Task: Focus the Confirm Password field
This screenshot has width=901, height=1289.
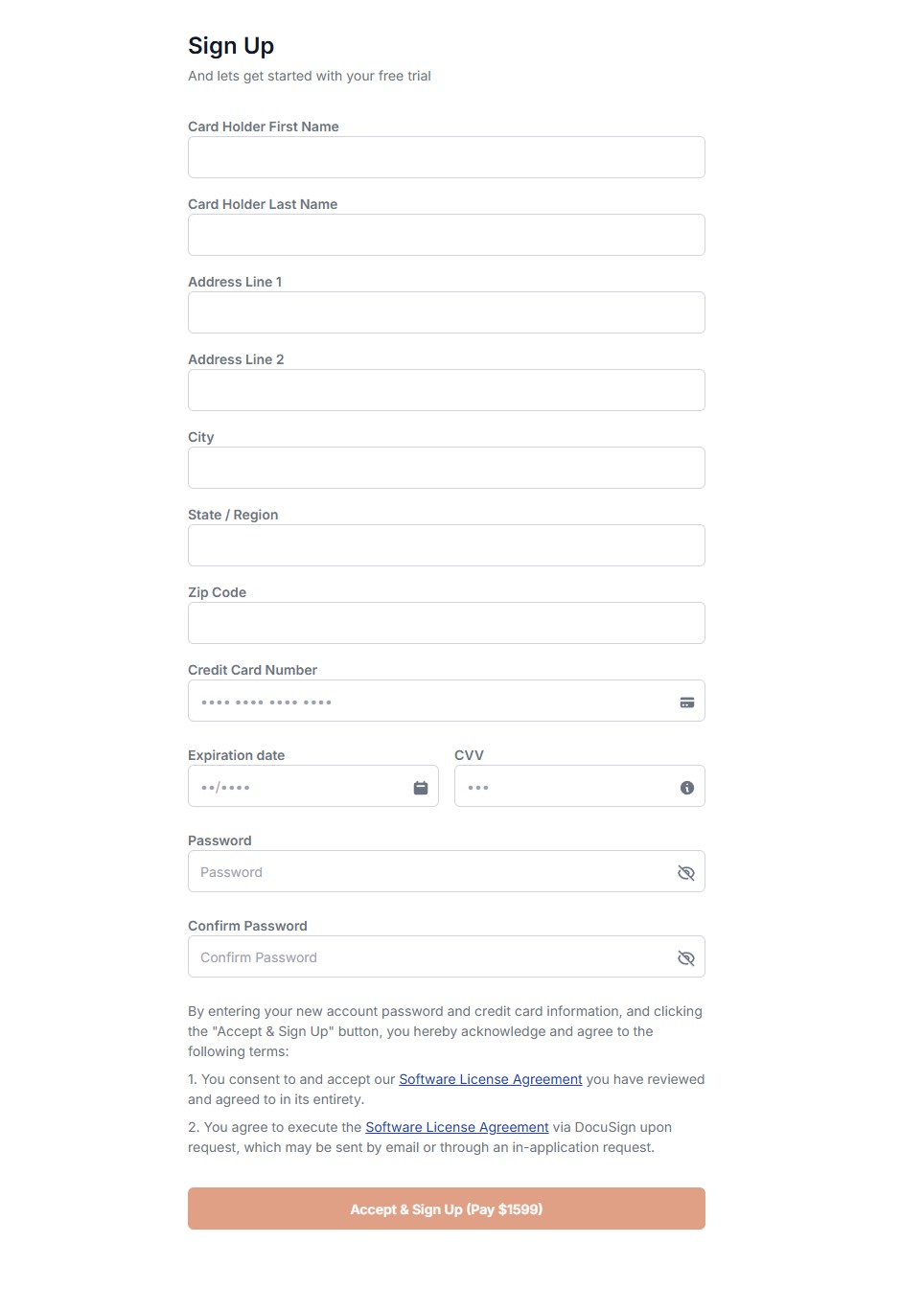Action: (x=447, y=956)
